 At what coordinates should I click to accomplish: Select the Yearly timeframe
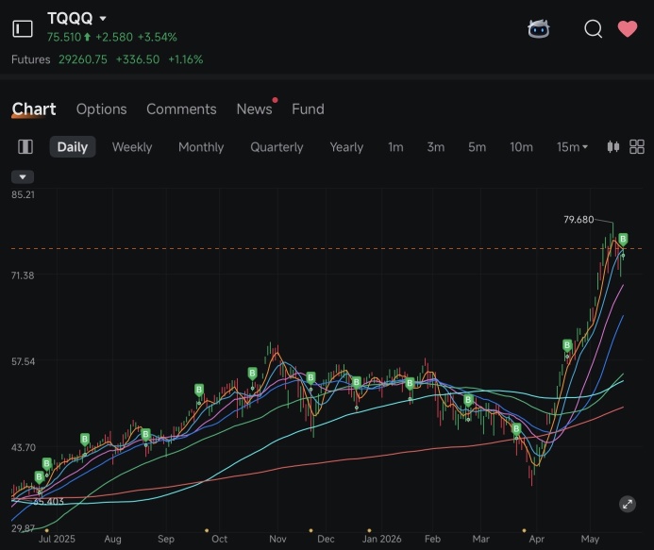(x=346, y=147)
